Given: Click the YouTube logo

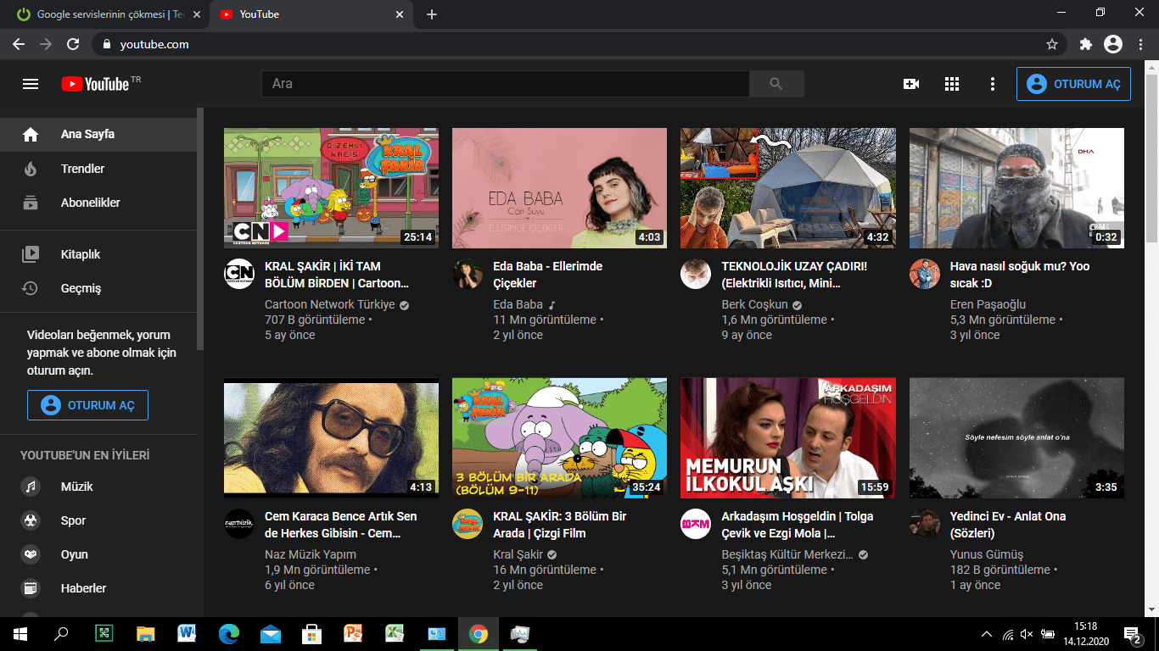Looking at the screenshot, I should coord(95,84).
